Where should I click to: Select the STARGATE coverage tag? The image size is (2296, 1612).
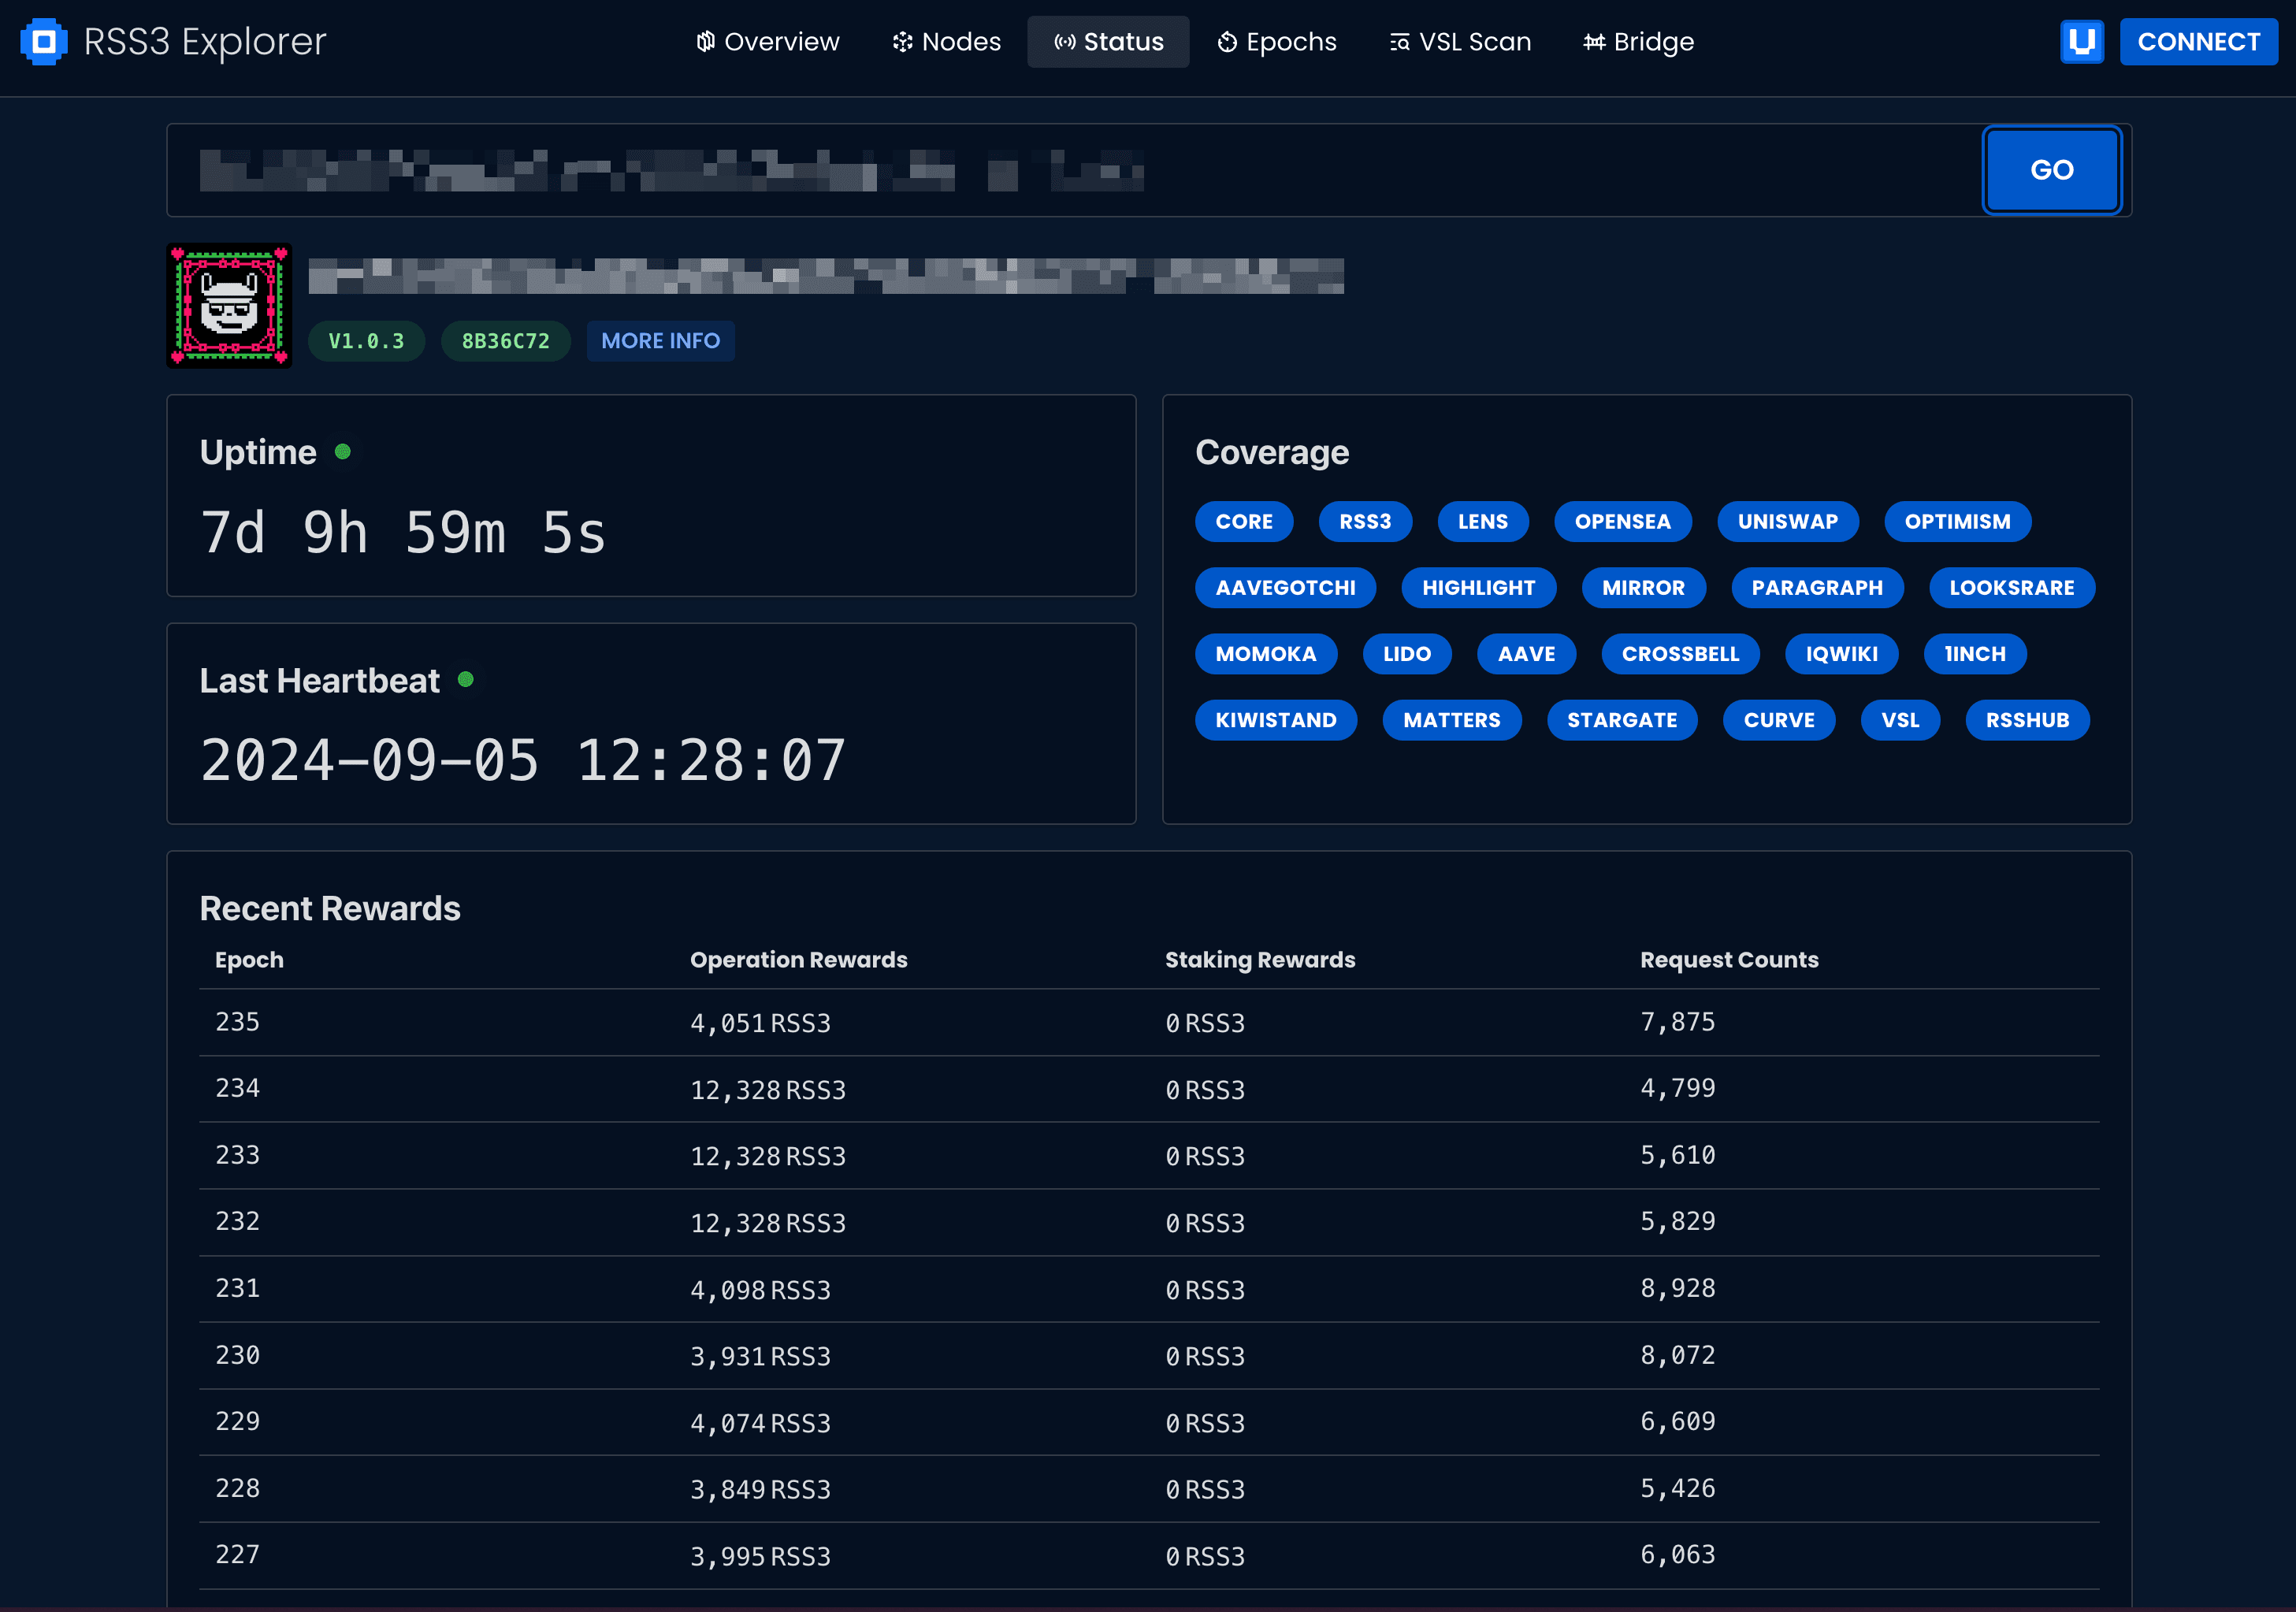tap(1621, 720)
